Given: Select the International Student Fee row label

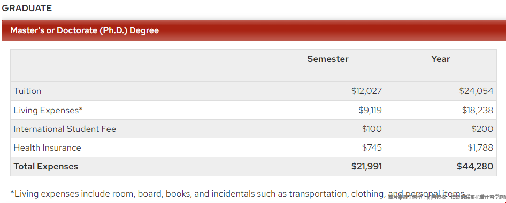Looking at the screenshot, I should pyautogui.click(x=65, y=129).
